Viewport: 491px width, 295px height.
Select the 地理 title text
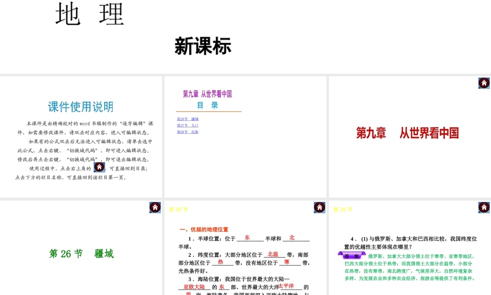pyautogui.click(x=90, y=14)
